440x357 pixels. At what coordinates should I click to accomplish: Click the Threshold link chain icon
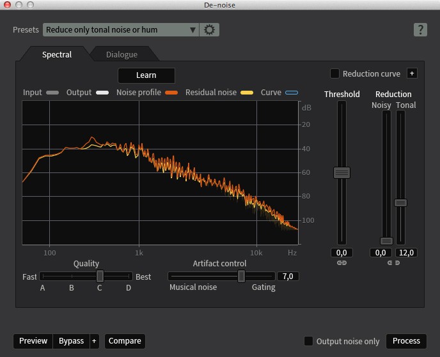click(x=342, y=263)
